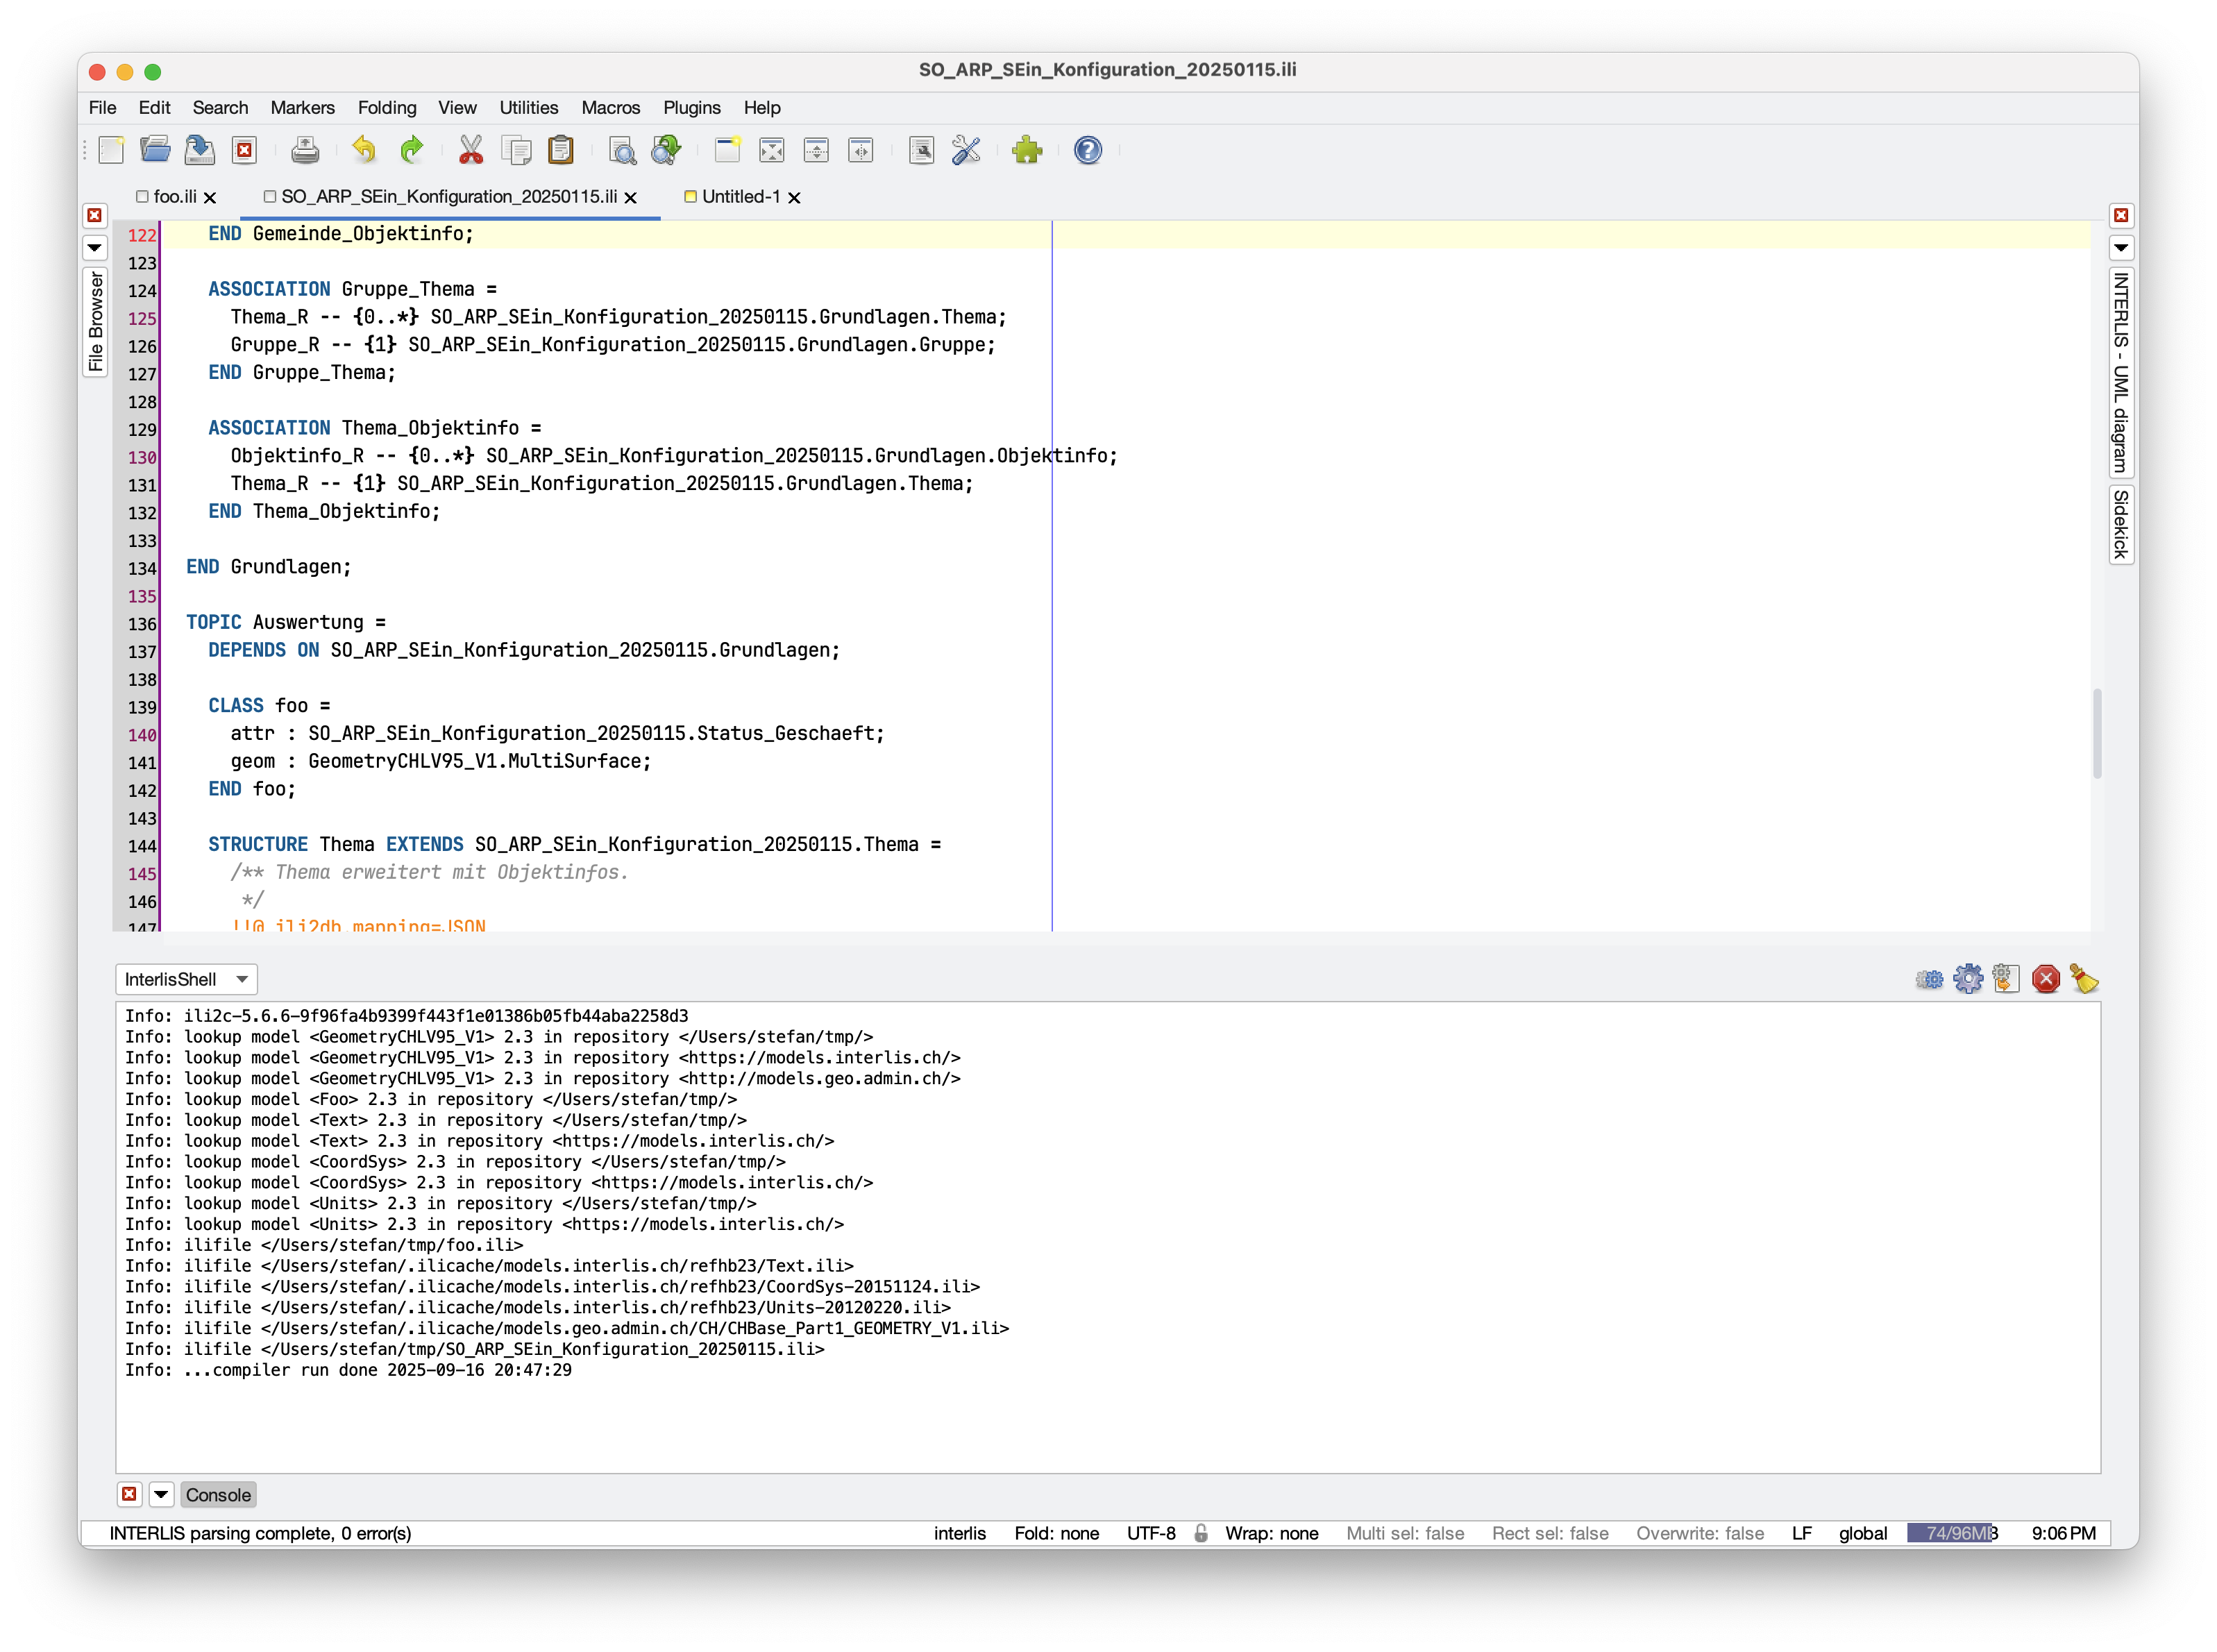
Task: Stop the running console process red icon
Action: coord(2046,979)
